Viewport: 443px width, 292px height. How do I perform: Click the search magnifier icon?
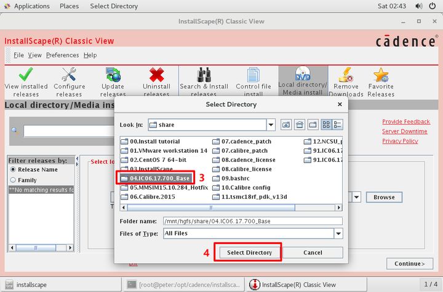click(x=15, y=130)
